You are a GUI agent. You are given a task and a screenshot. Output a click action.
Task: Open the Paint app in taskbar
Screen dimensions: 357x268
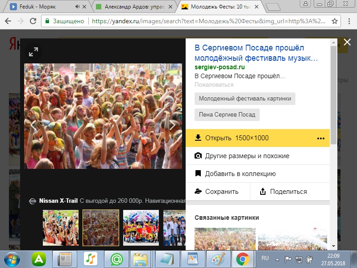pyautogui.click(x=218, y=259)
